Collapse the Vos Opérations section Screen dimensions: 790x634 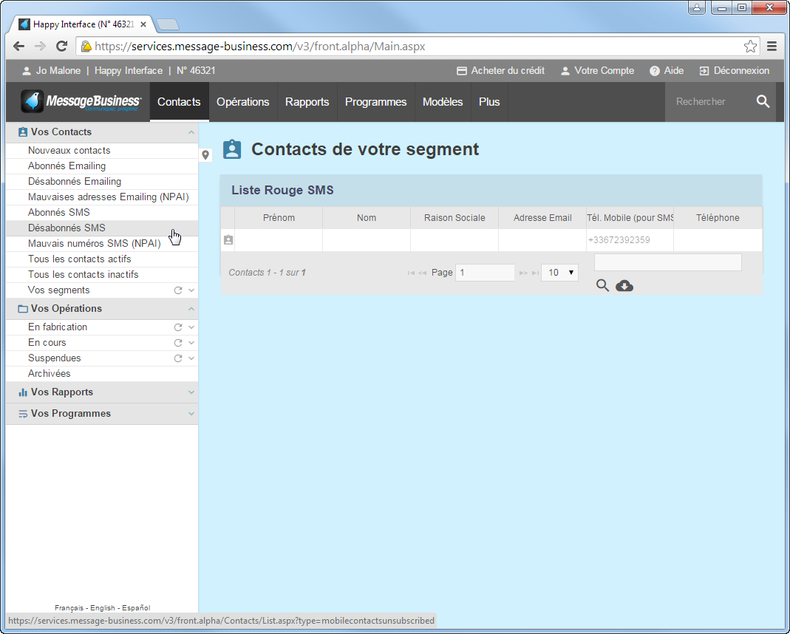coord(191,309)
